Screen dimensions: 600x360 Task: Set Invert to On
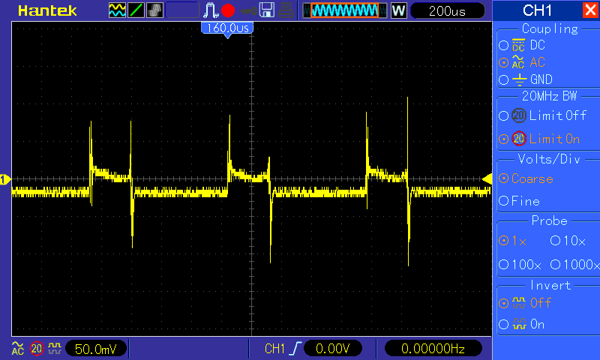pos(521,325)
